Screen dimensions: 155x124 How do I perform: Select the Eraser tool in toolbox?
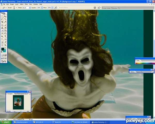(2, 30)
